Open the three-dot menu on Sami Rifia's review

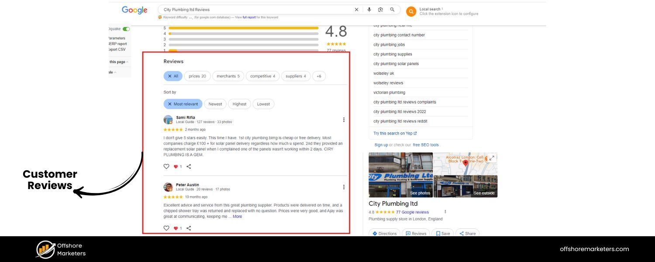click(x=344, y=119)
